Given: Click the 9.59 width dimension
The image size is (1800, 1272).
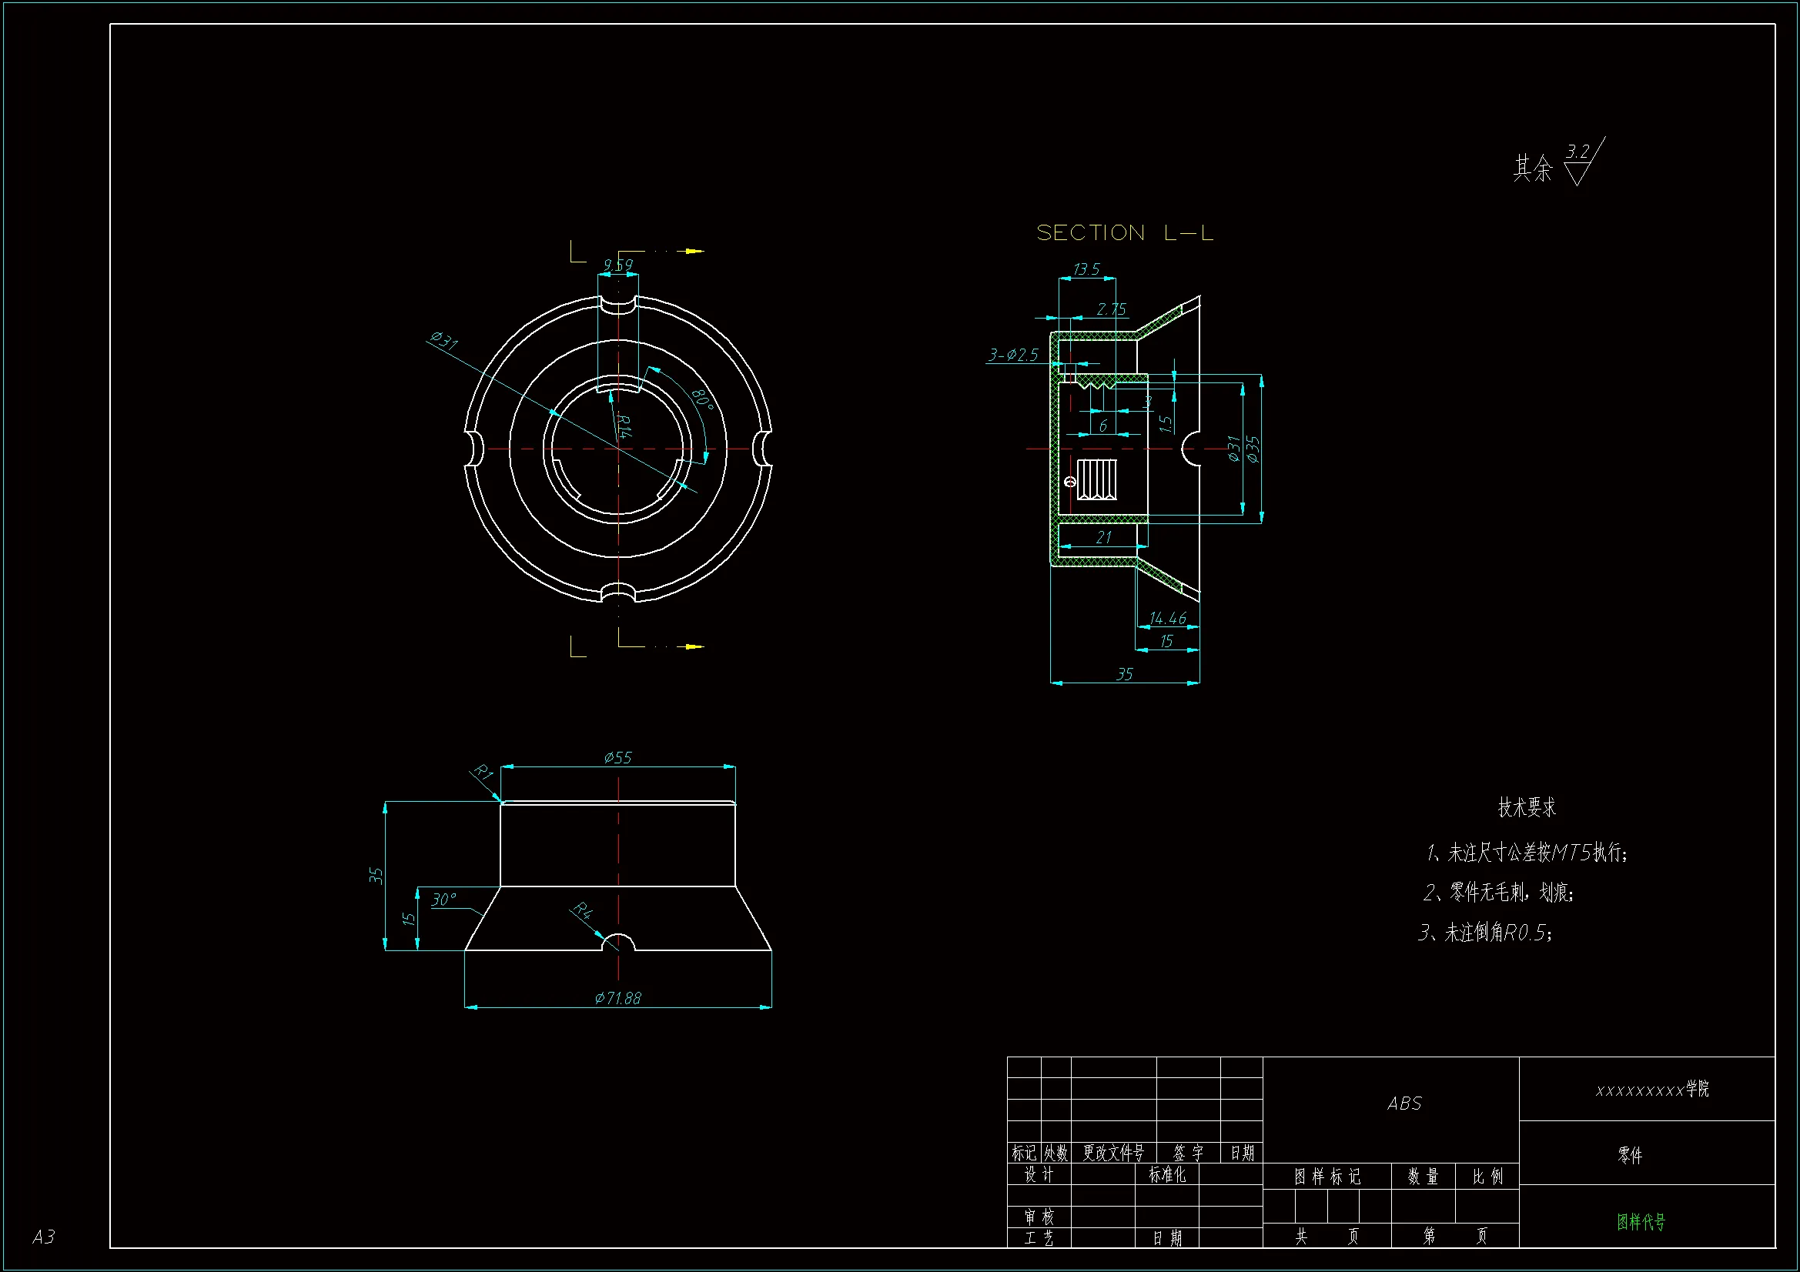Looking at the screenshot, I should (617, 265).
